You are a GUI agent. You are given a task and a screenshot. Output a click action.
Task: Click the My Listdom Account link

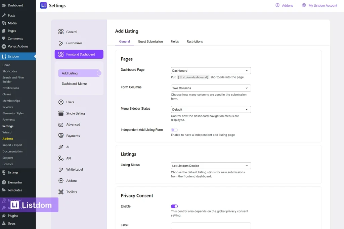[x=319, y=5]
